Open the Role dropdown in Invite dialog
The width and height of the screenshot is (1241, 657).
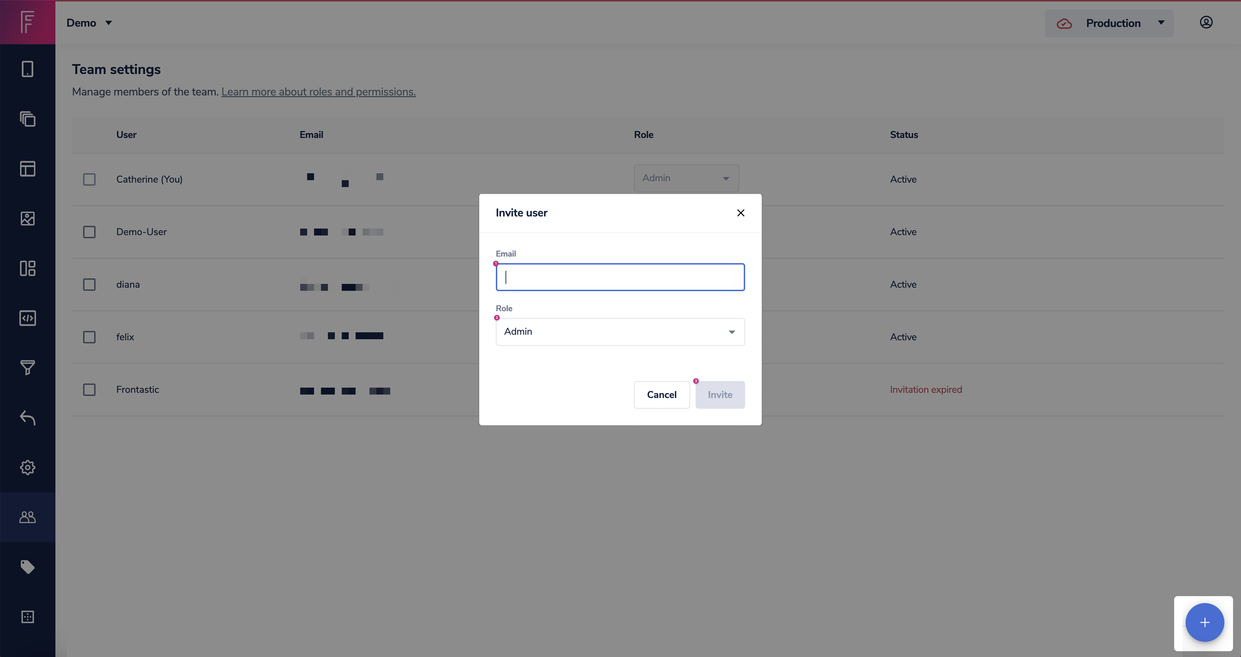[x=620, y=331]
